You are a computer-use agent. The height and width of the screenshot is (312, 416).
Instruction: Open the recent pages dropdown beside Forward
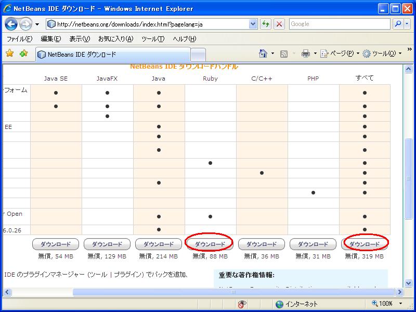[37, 24]
